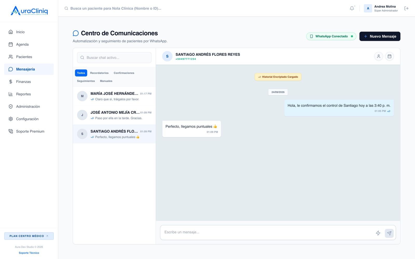Open María José Hernández chat
The image size is (415, 259).
point(114,96)
